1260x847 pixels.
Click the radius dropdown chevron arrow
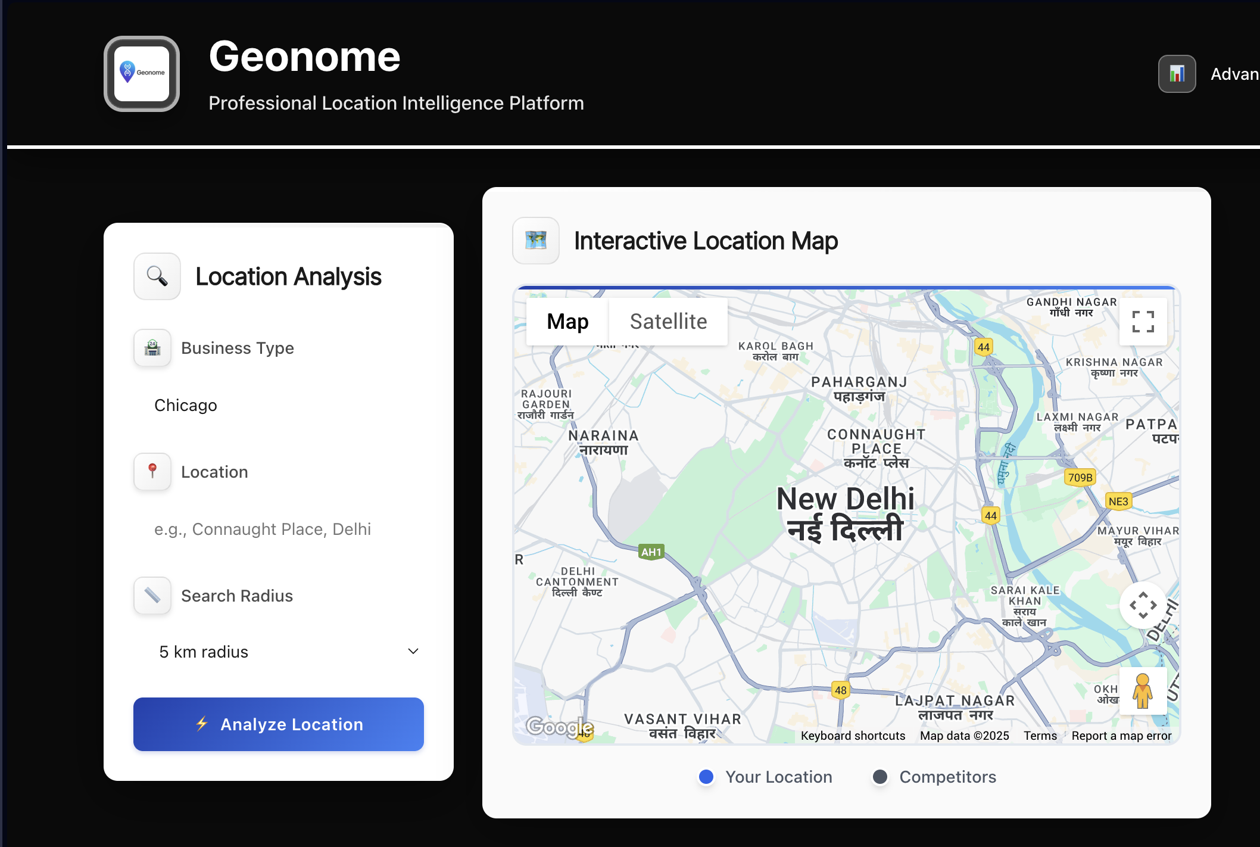coord(413,652)
